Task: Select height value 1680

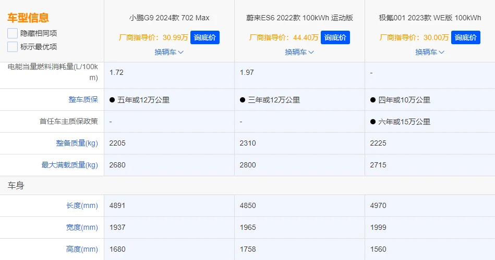Action: pyautogui.click(x=117, y=249)
